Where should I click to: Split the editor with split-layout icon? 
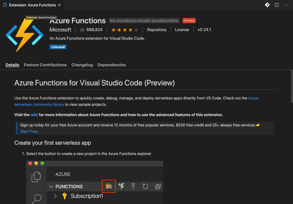tap(277, 5)
